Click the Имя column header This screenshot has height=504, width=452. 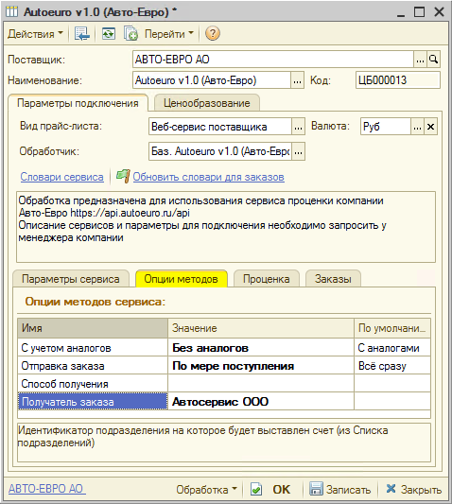[93, 328]
